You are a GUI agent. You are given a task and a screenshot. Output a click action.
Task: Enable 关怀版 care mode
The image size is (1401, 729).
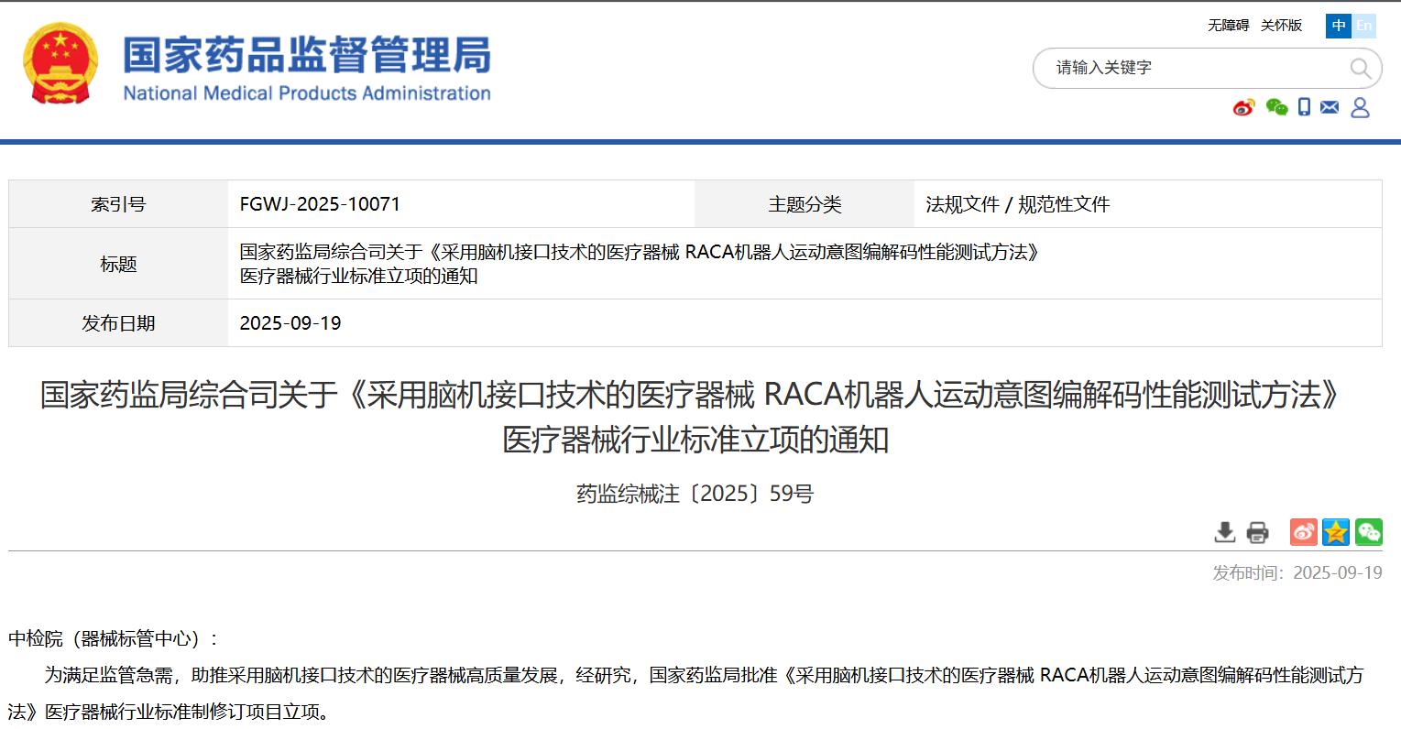[x=1281, y=26]
